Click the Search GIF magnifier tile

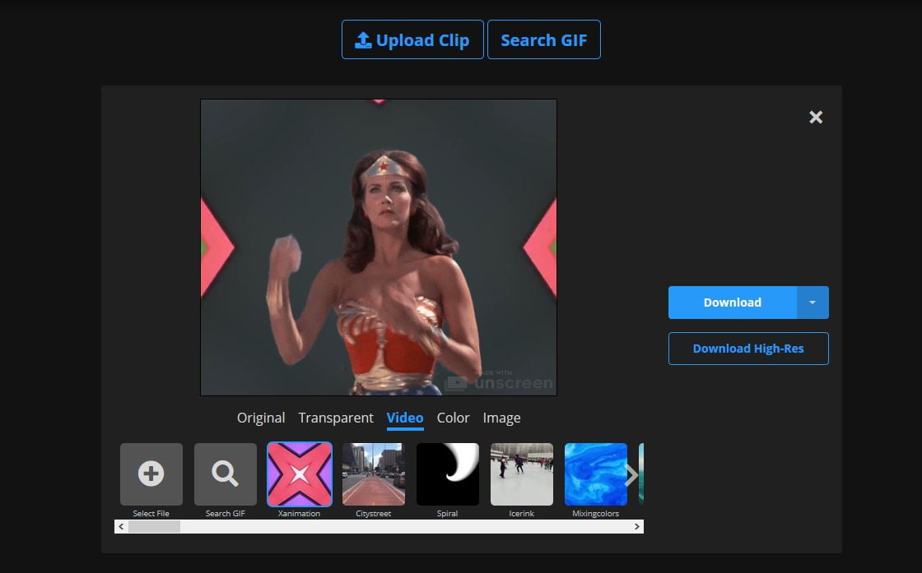226,474
